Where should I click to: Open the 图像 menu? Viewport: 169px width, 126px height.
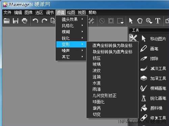pos(28,12)
